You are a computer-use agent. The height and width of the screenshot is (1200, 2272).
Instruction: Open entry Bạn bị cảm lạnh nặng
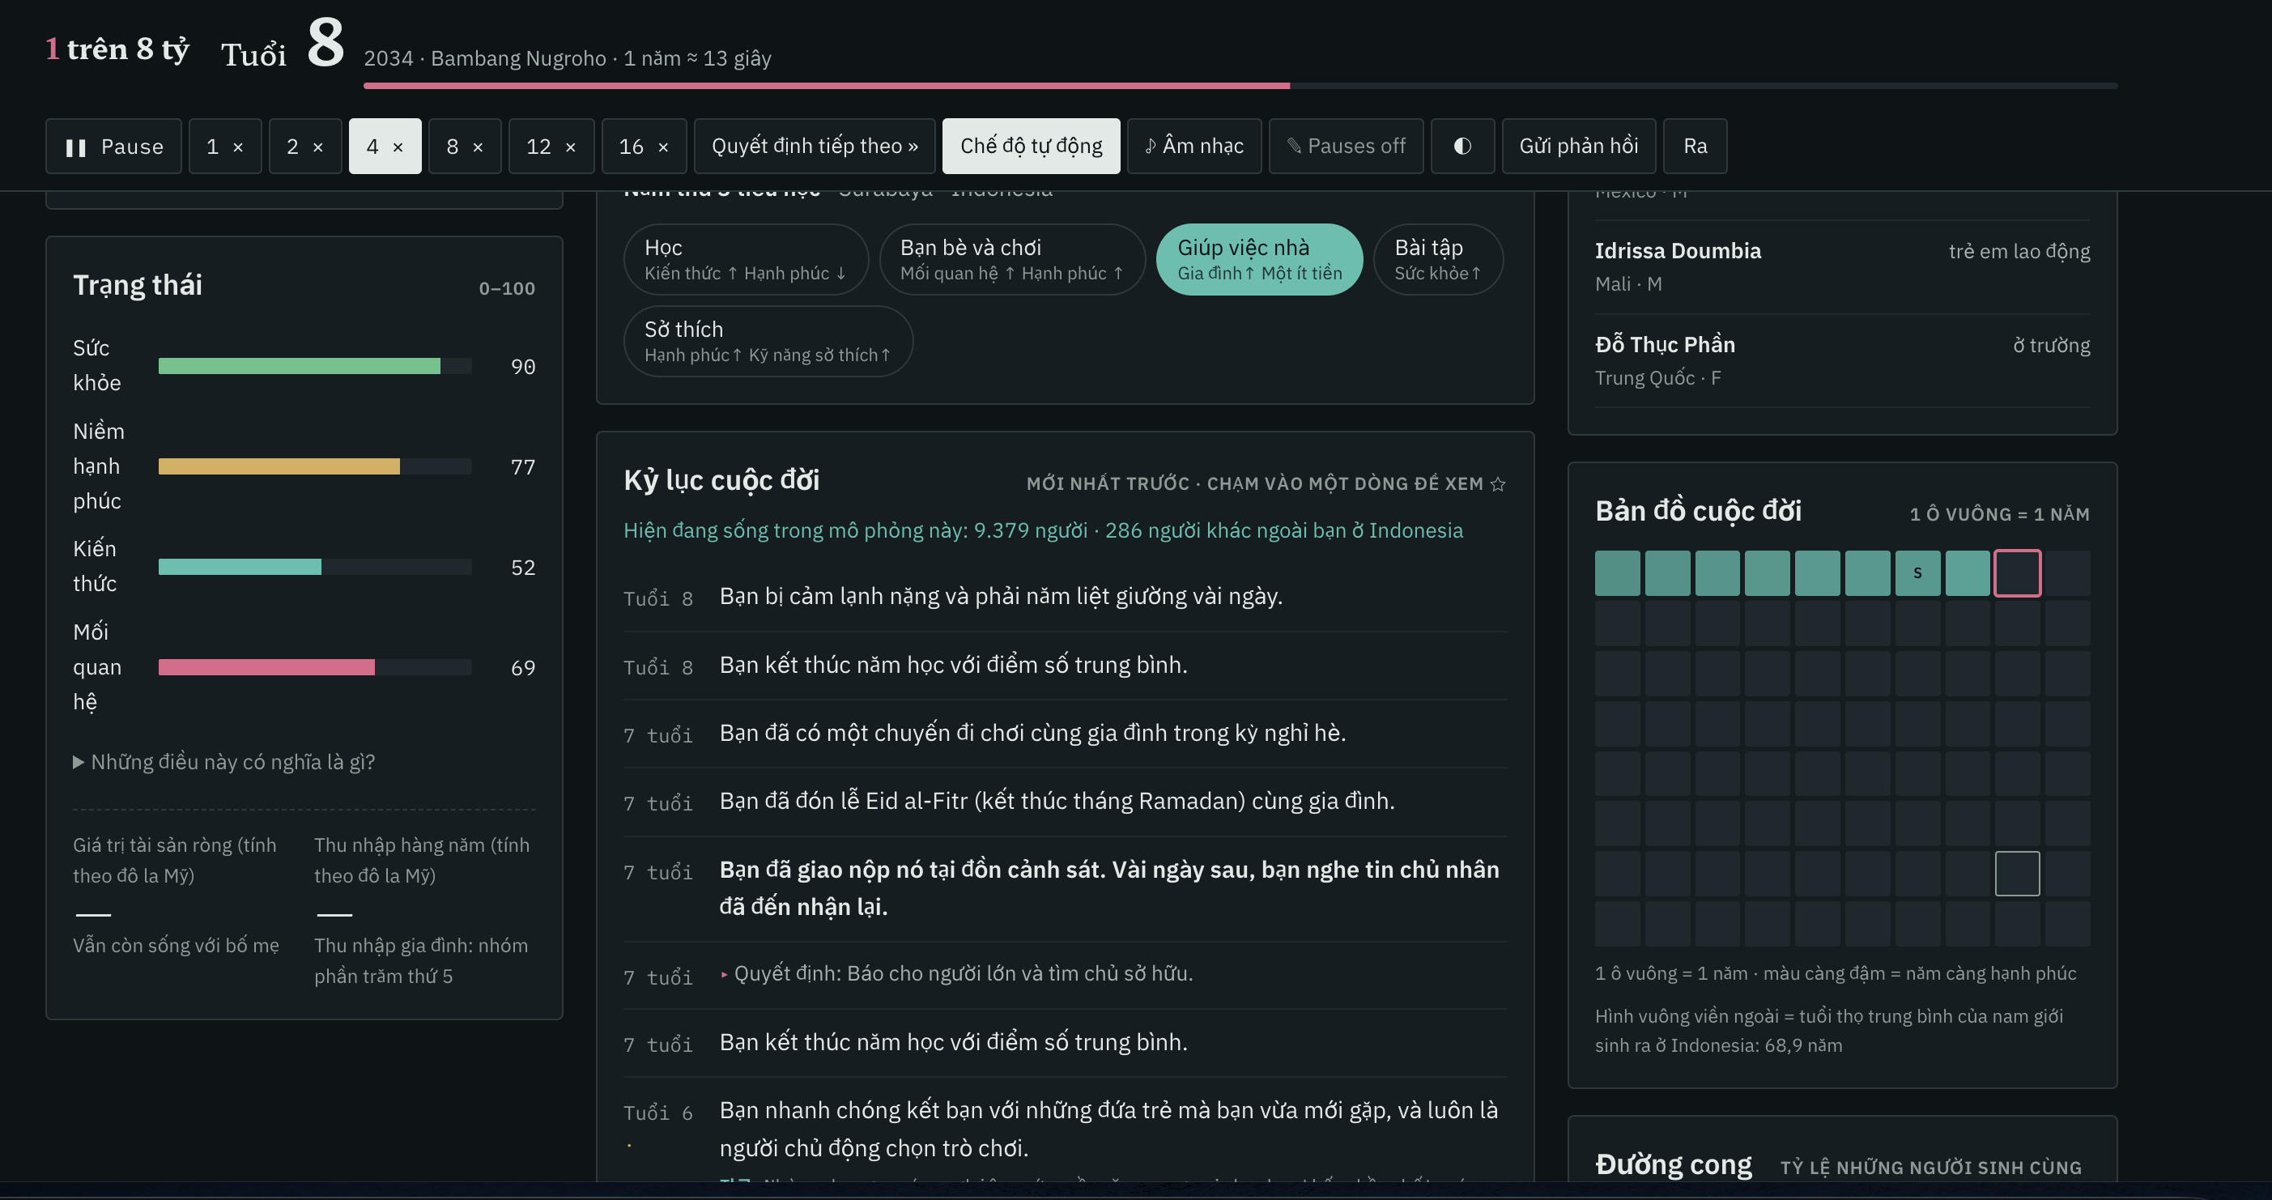tap(1066, 598)
